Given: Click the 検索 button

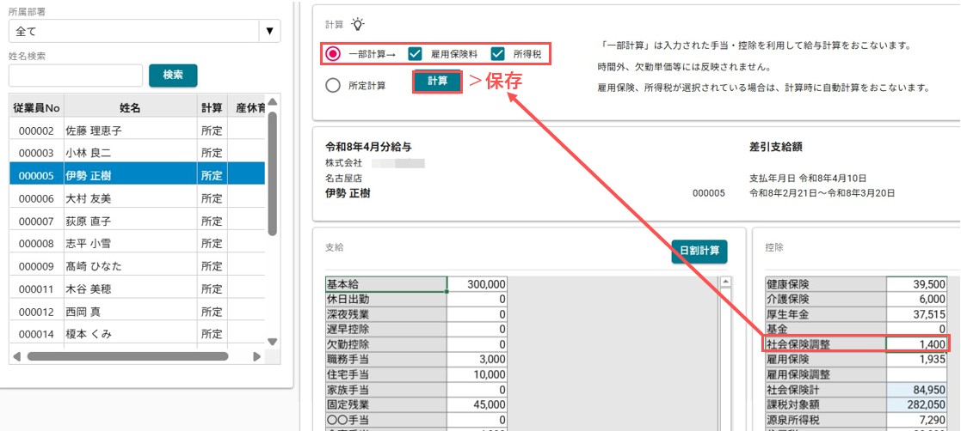Looking at the screenshot, I should click(x=173, y=76).
